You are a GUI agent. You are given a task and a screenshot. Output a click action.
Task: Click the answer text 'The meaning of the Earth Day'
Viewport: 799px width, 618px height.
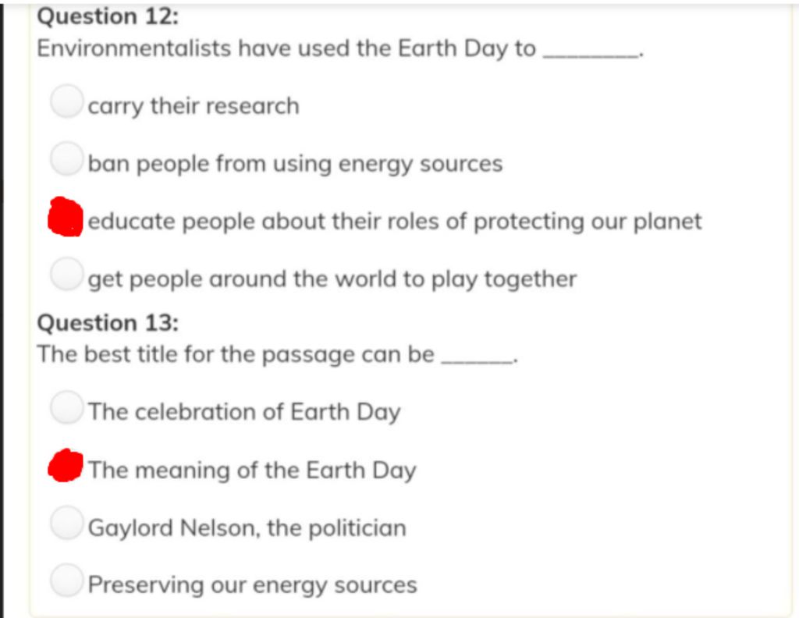tap(252, 471)
